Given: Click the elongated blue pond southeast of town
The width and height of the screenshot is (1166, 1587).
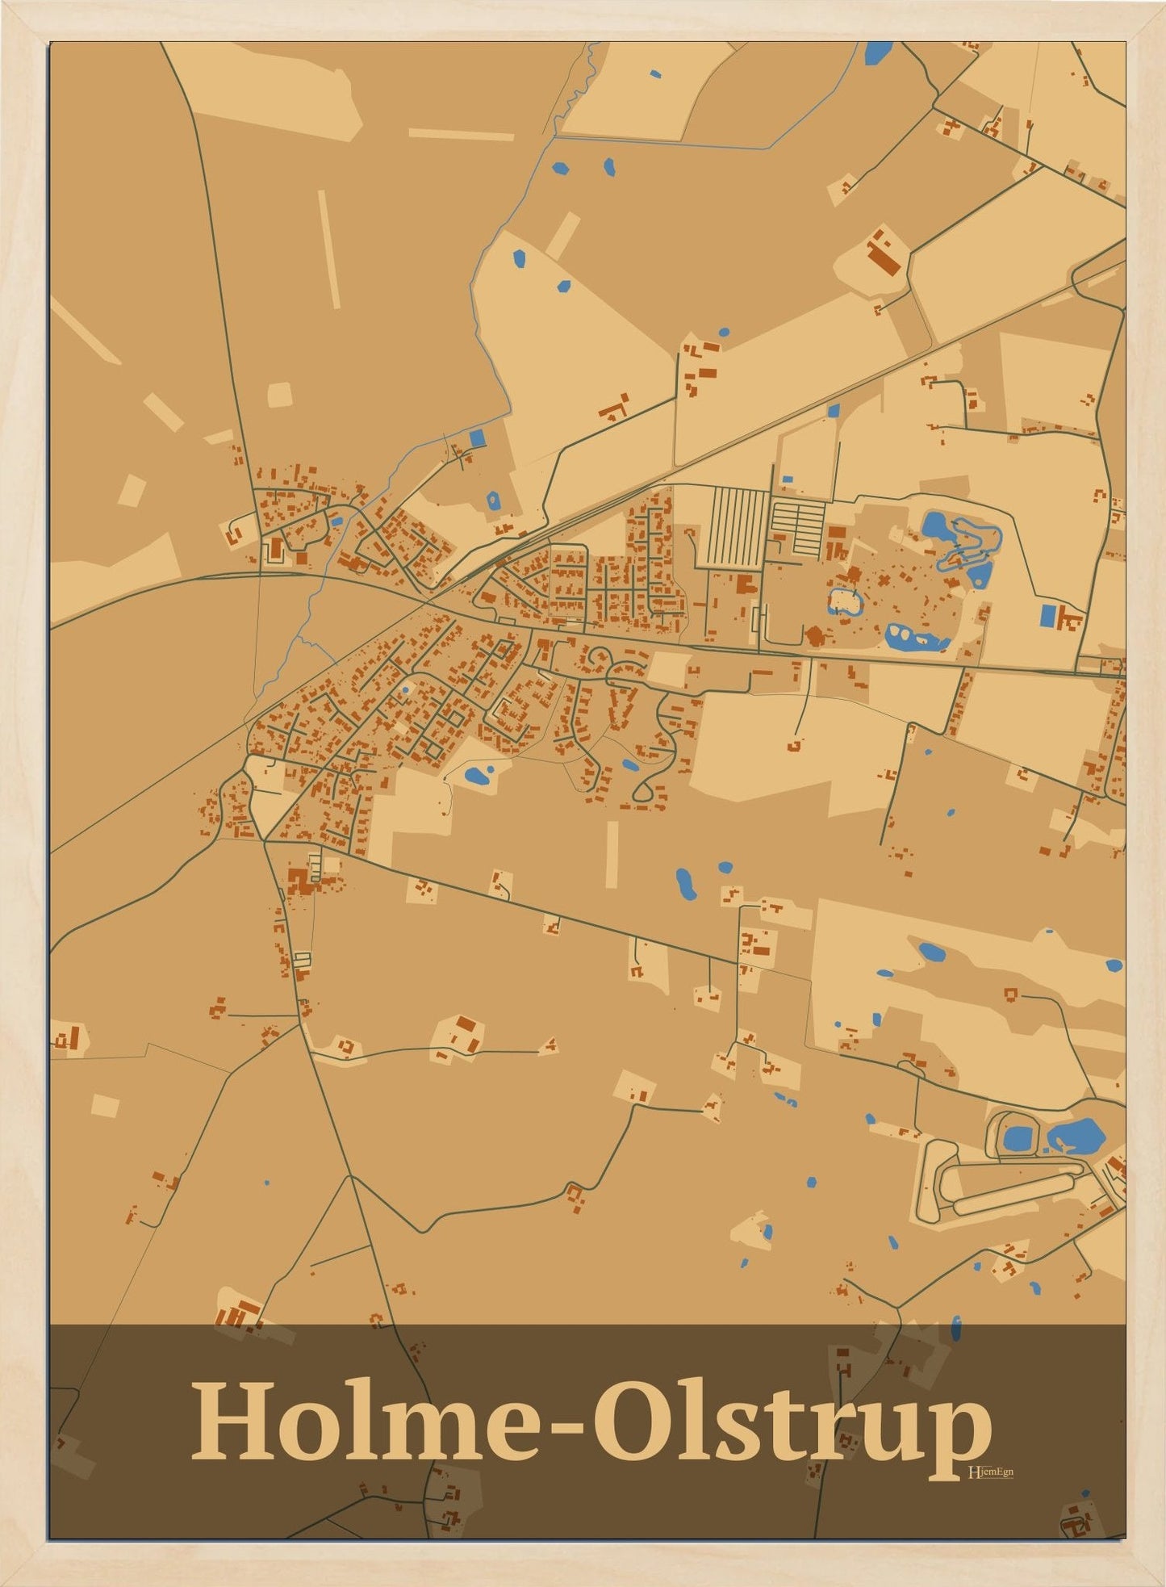Looking at the screenshot, I should point(685,885).
